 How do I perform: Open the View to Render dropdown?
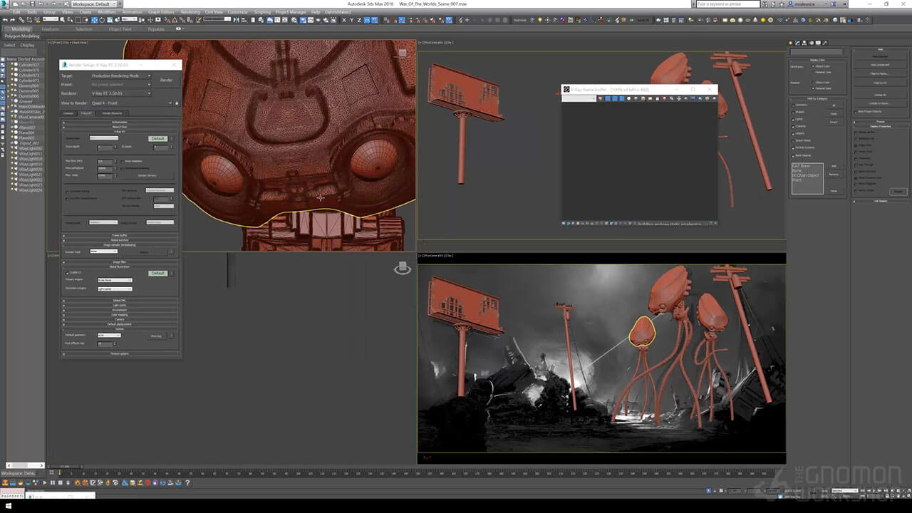130,103
